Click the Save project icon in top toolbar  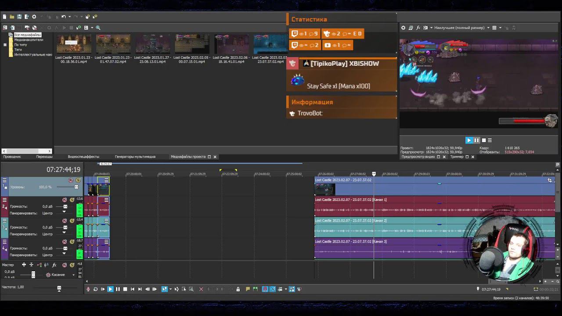pos(19,17)
